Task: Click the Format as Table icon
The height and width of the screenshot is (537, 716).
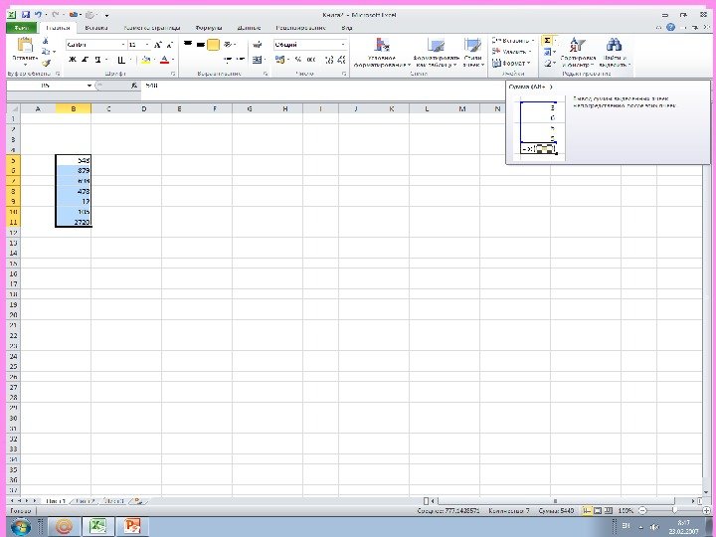Action: 437,45
